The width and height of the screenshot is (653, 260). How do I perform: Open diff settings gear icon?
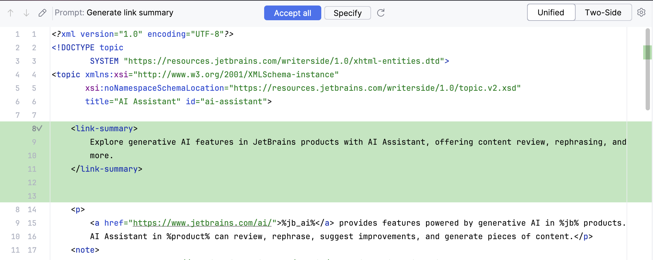click(641, 13)
